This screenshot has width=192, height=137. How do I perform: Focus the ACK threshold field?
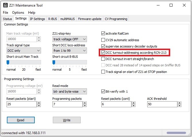tap(162, 104)
